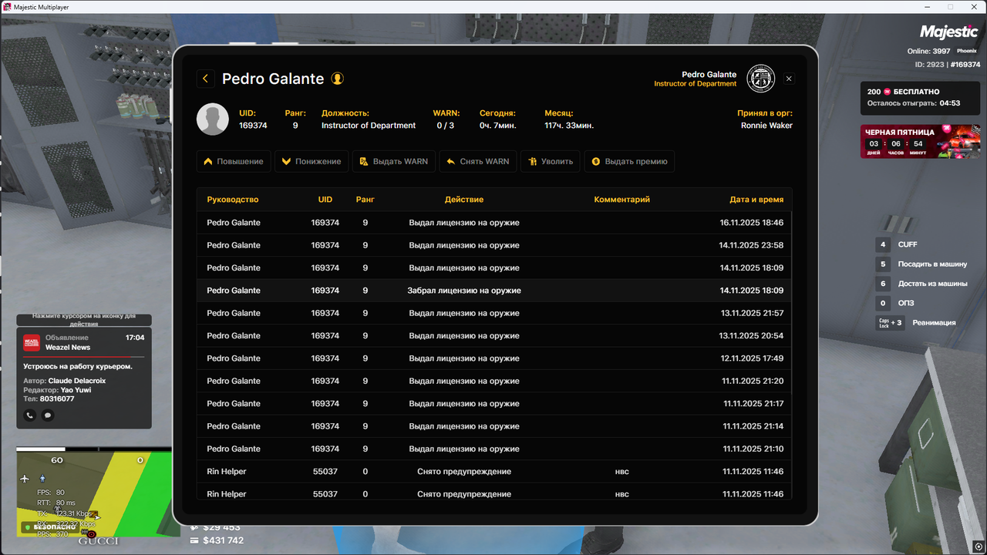Click the grey profile avatar picture
This screenshot has height=555, width=987.
(213, 119)
